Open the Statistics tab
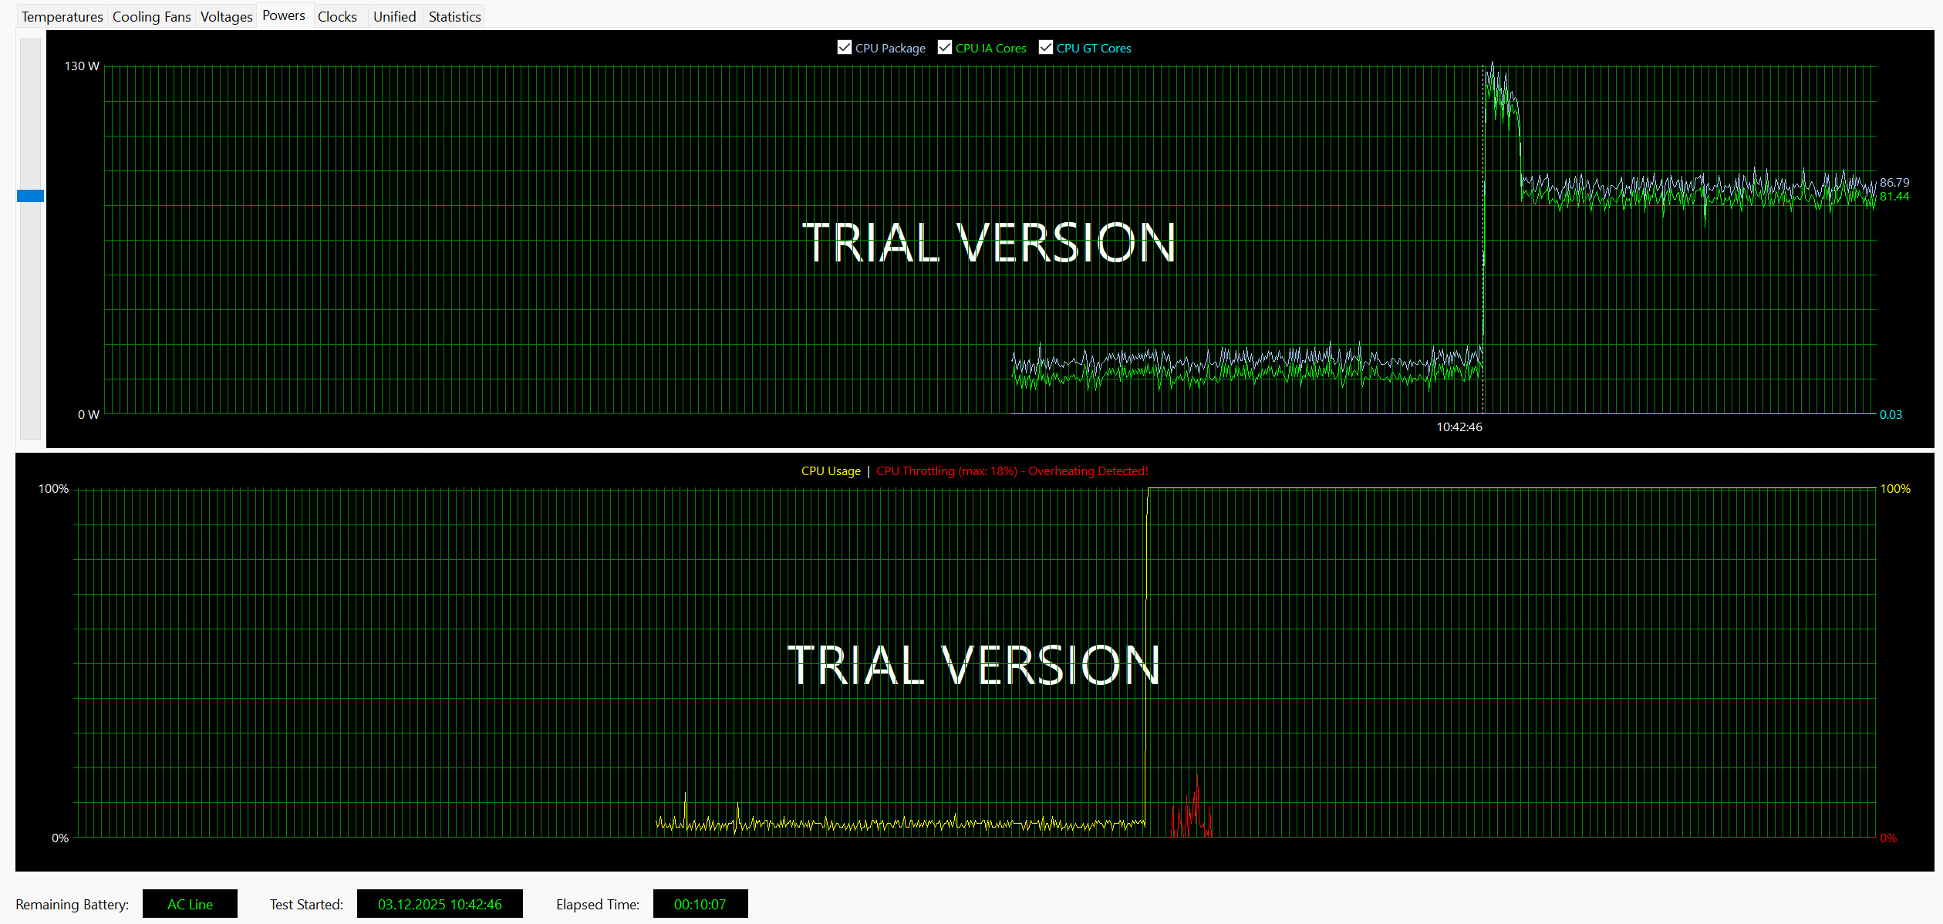The height and width of the screenshot is (924, 1943). (454, 16)
